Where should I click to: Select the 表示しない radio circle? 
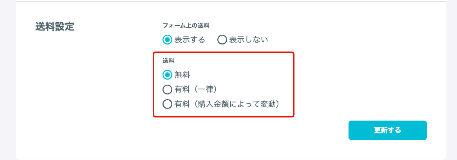point(222,40)
